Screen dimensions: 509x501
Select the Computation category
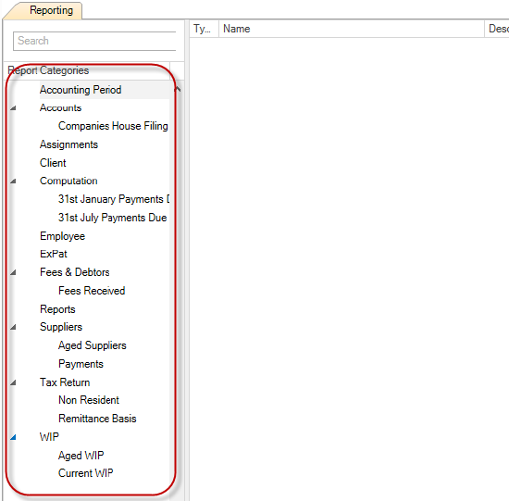(68, 181)
